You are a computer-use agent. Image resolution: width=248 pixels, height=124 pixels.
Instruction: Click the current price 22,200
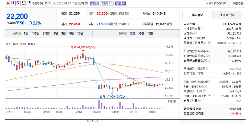(17, 16)
